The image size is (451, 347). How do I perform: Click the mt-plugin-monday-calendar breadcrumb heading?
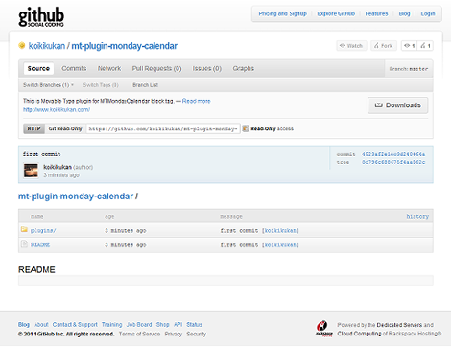76,197
